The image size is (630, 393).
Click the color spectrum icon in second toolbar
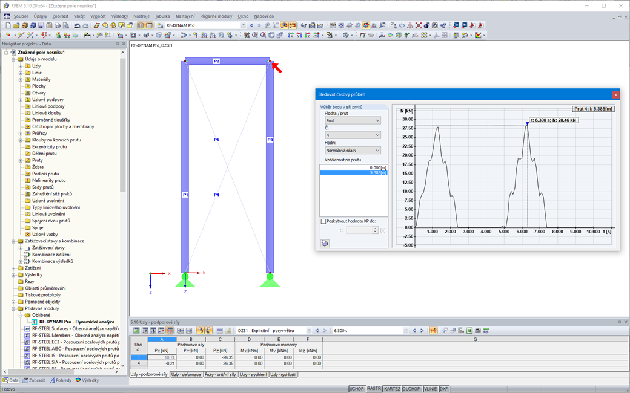[x=478, y=35]
